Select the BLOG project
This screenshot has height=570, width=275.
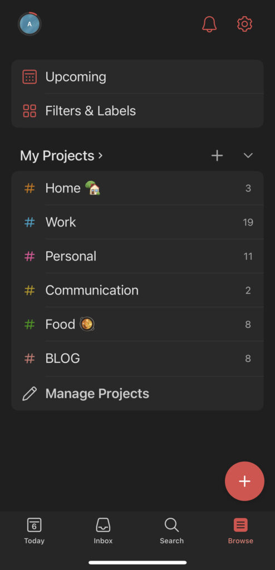137,358
